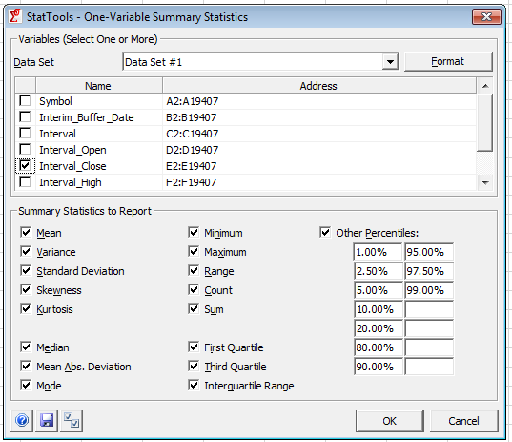Click the empty field beside 80.00%
The image size is (512, 442).
pyautogui.click(x=429, y=347)
